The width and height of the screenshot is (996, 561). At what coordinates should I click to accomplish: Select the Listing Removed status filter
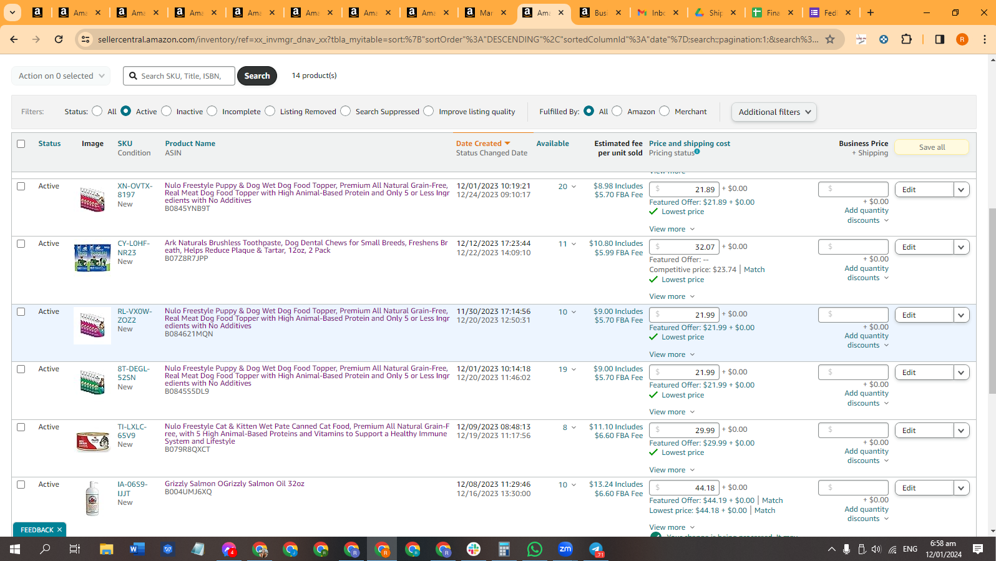tap(270, 111)
